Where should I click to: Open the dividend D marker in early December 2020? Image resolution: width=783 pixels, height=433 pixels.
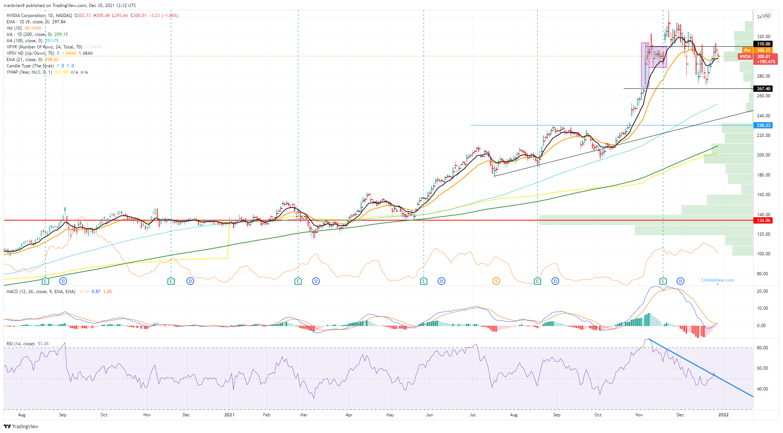[x=190, y=281]
